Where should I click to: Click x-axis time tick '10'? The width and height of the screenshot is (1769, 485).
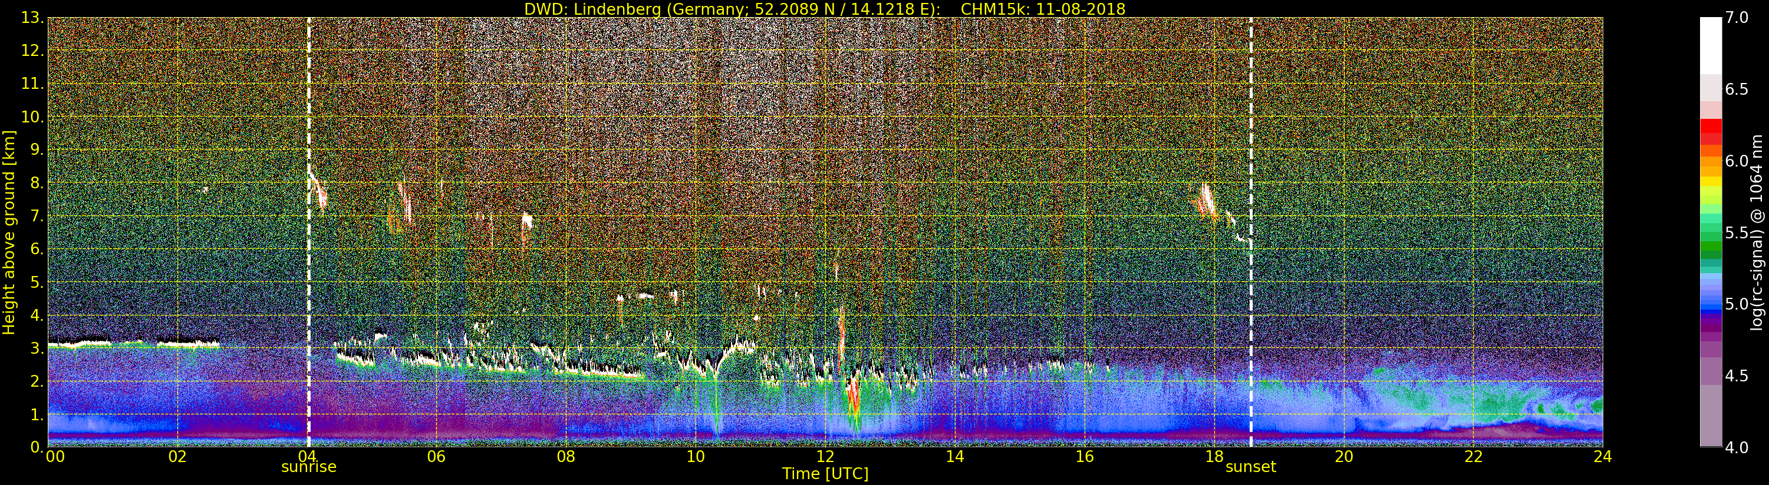click(x=696, y=456)
